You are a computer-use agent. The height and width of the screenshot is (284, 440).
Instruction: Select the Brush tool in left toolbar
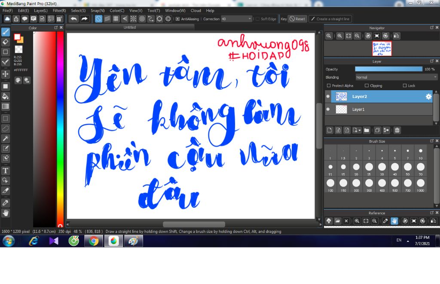point(5,32)
